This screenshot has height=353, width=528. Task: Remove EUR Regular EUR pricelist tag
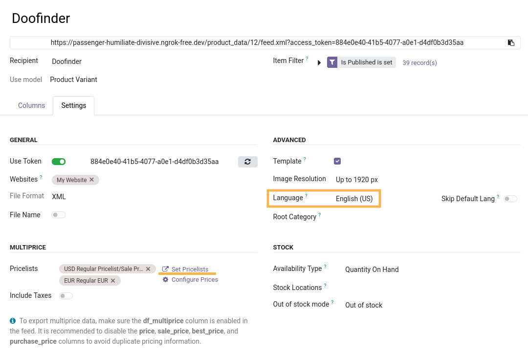(x=113, y=281)
